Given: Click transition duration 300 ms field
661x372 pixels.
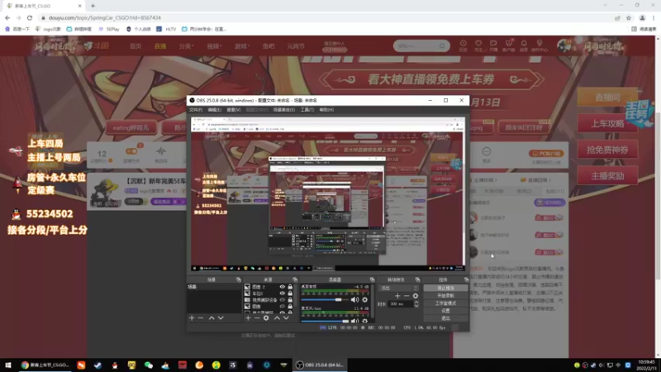Looking at the screenshot, I should pyautogui.click(x=400, y=304).
